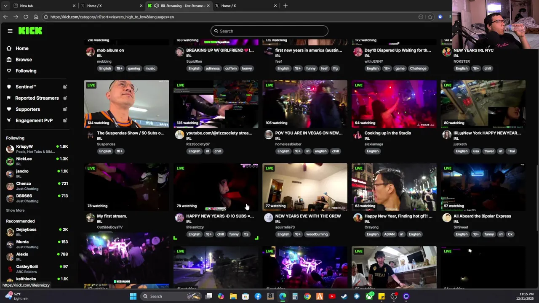
Task: Open the Xbox app from the taskbar
Action: (369, 296)
